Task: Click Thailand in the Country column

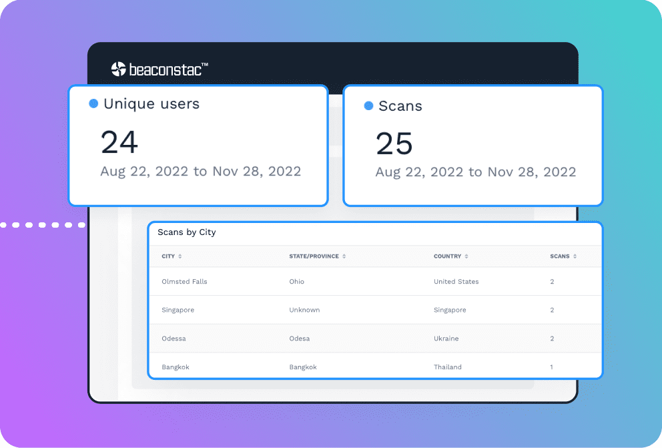Action: pyautogui.click(x=447, y=367)
